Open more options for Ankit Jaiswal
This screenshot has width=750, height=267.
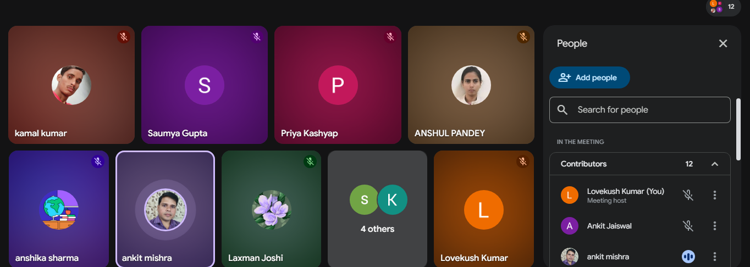tap(715, 226)
